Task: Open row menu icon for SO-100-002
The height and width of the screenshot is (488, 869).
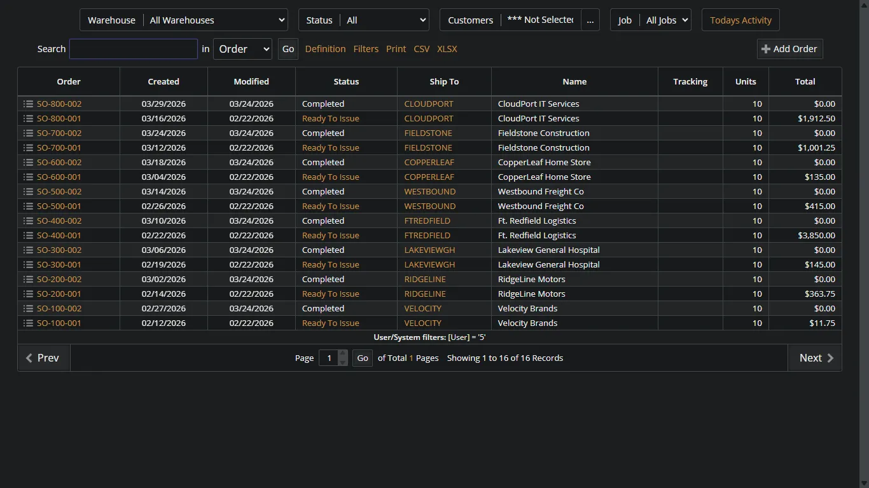Action: tap(28, 308)
